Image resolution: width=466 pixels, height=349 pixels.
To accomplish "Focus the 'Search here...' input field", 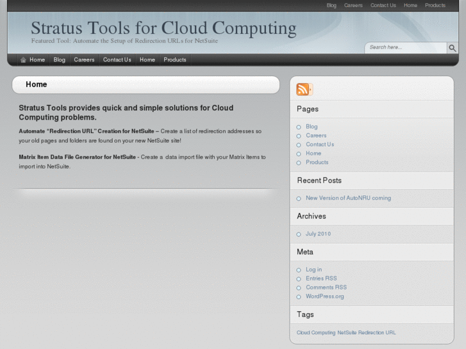I will (406, 47).
